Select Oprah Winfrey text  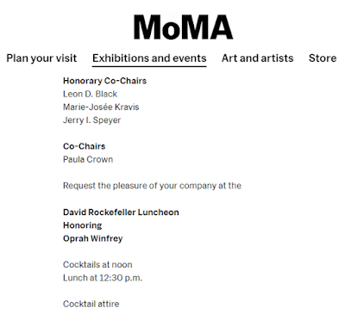point(92,238)
